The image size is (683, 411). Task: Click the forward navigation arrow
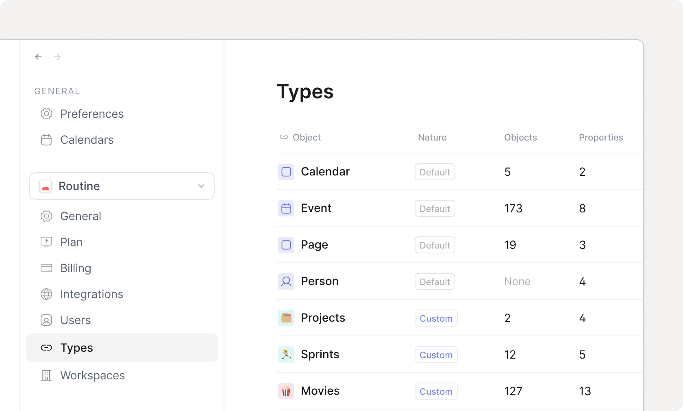(57, 57)
